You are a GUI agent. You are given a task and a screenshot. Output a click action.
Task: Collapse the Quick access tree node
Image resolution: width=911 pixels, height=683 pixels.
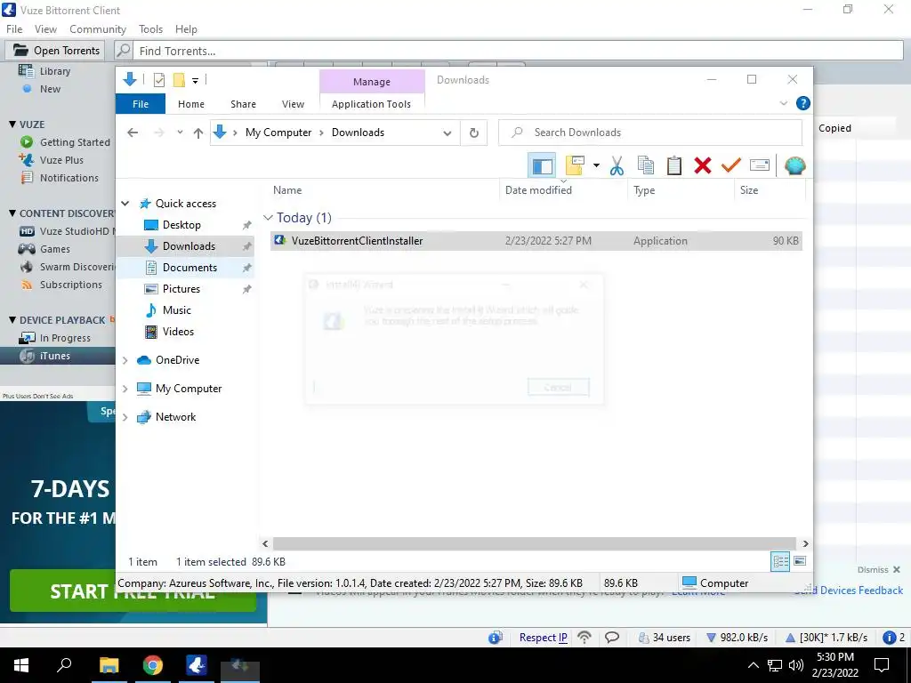[x=125, y=204]
